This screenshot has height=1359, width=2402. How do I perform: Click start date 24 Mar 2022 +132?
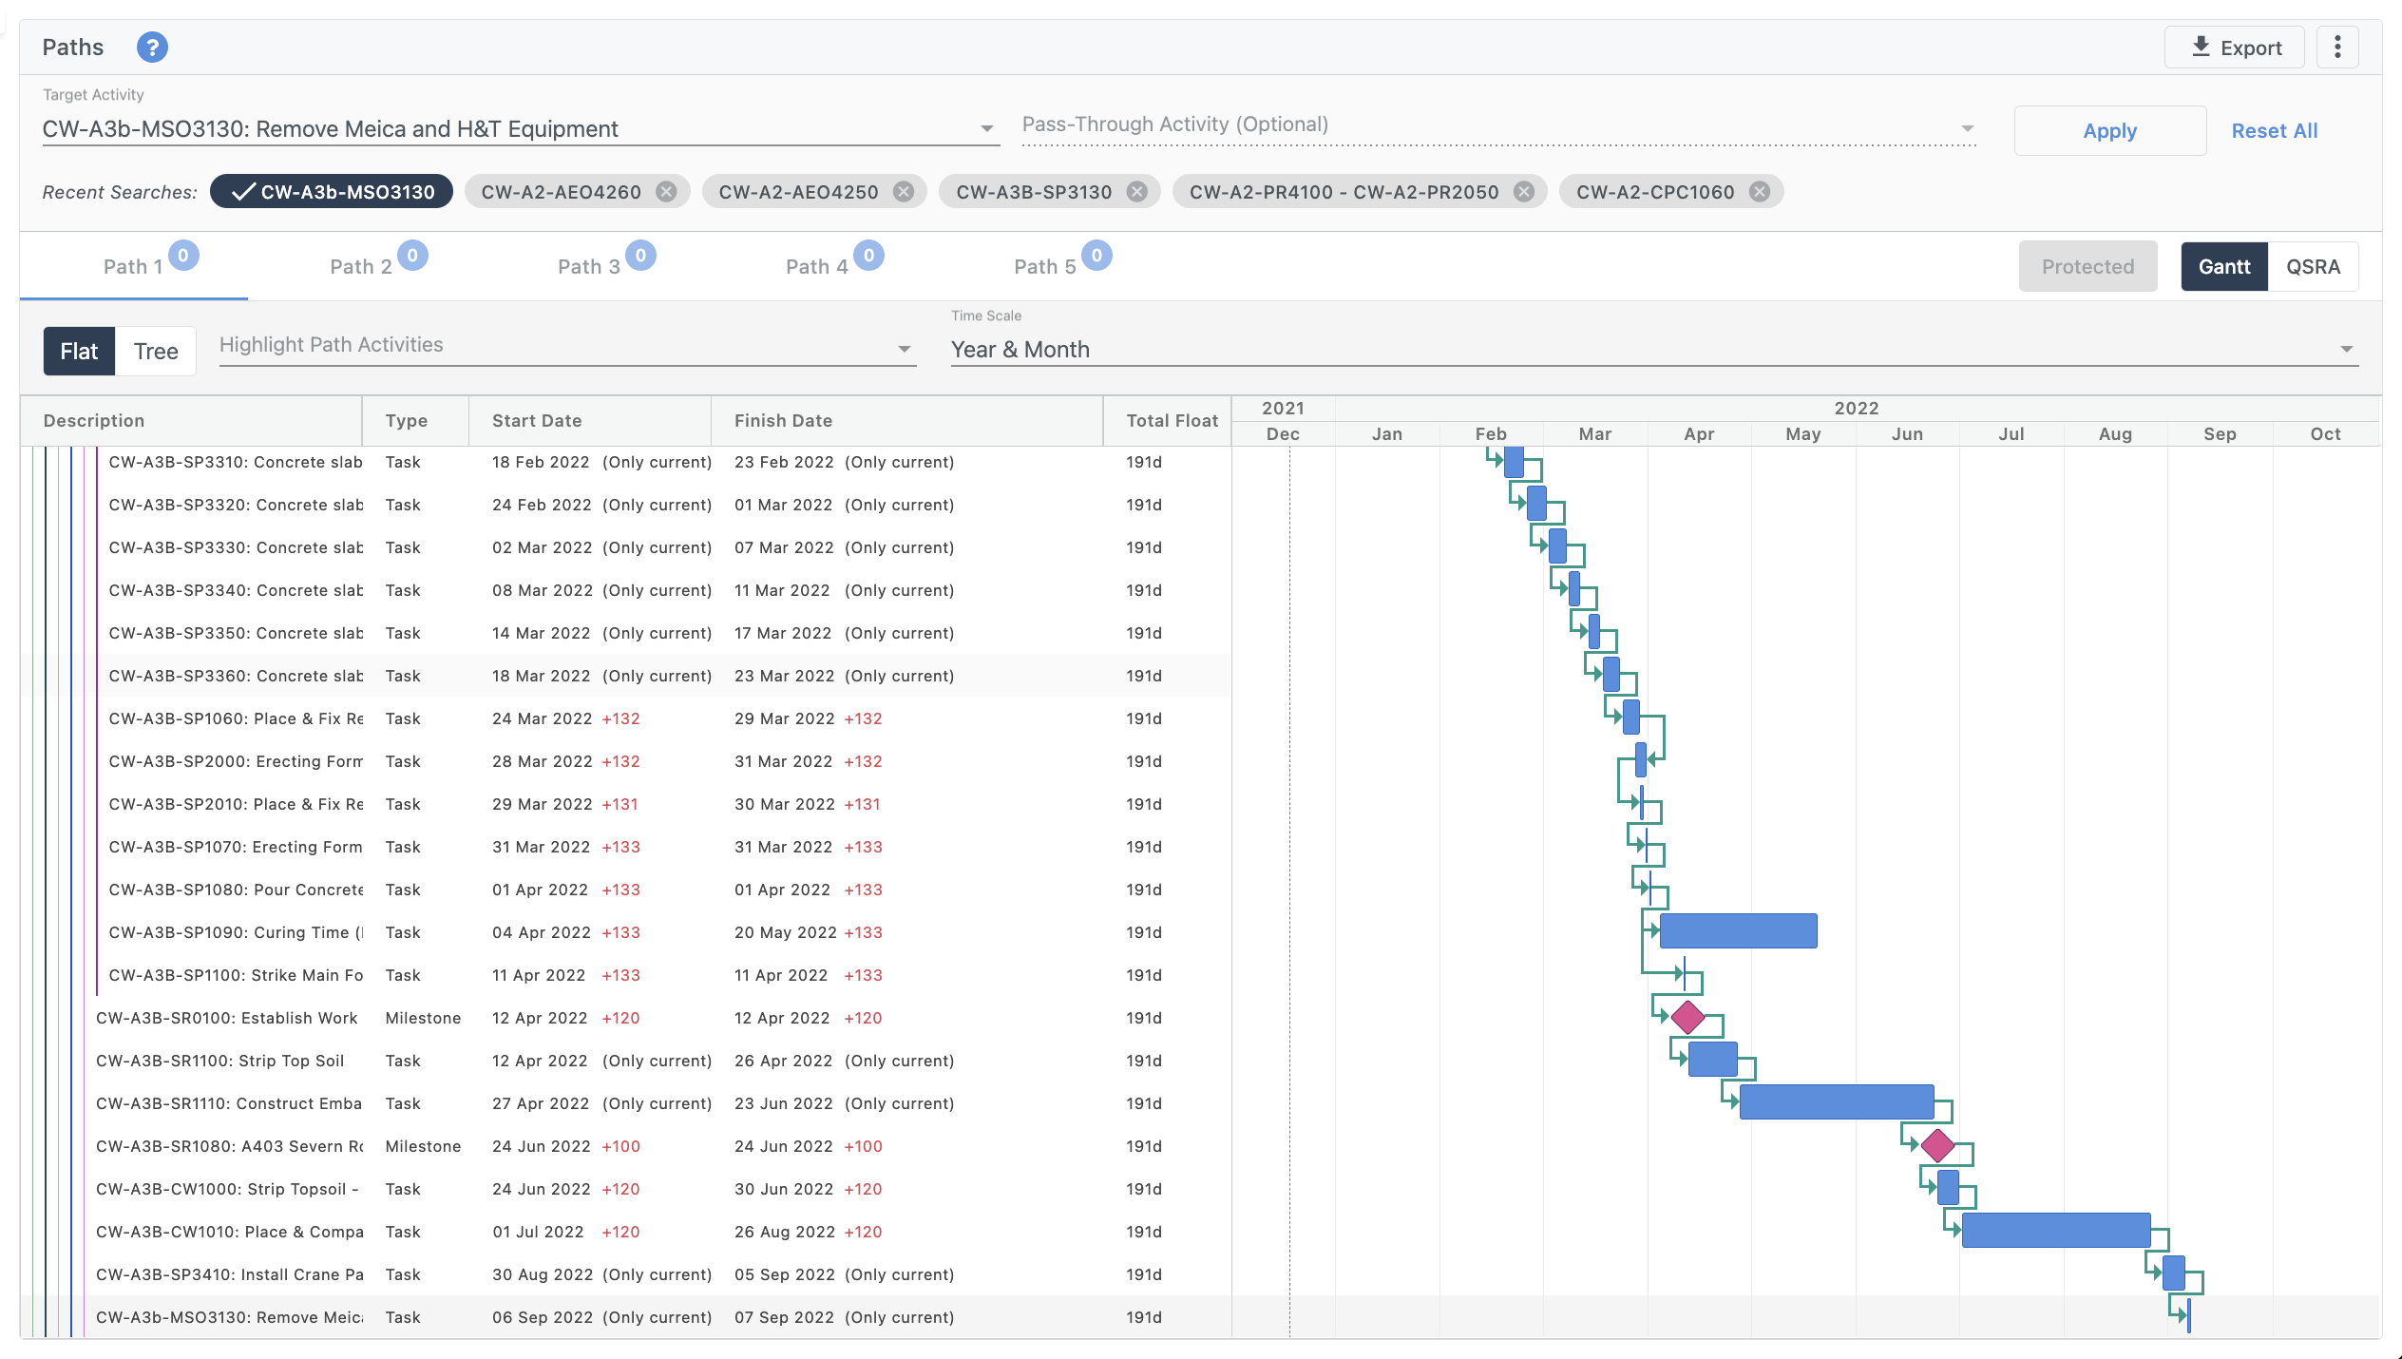coord(566,718)
